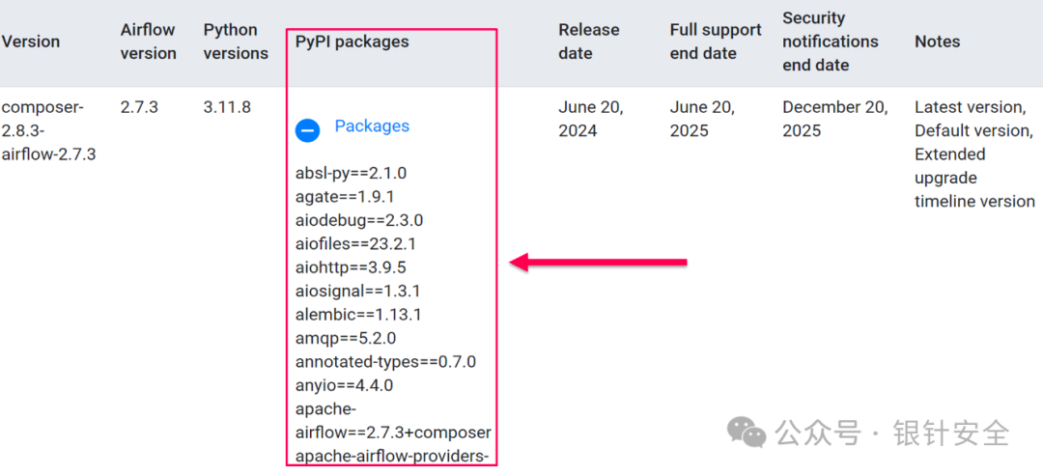The height and width of the screenshot is (475, 1043).
Task: Click the Release date column header
Action: 589,42
